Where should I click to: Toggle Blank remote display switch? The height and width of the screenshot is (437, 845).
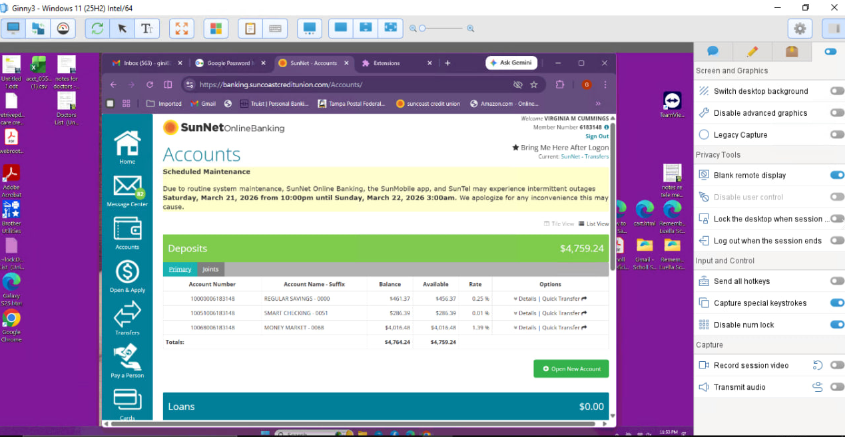(836, 175)
